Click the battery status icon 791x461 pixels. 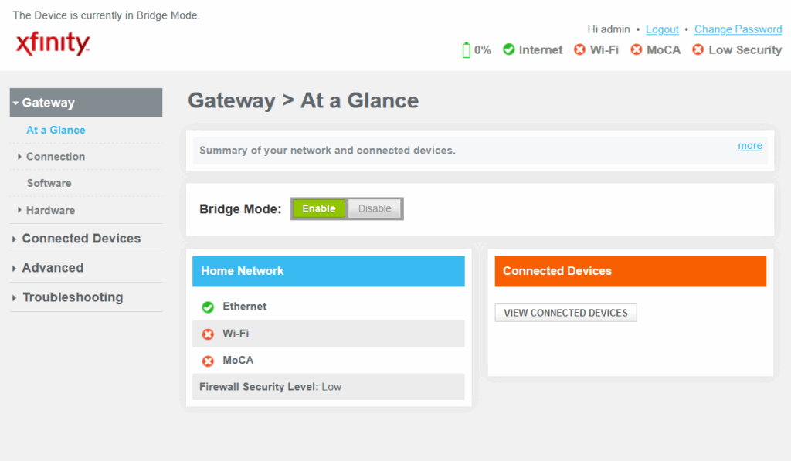pyautogui.click(x=466, y=50)
